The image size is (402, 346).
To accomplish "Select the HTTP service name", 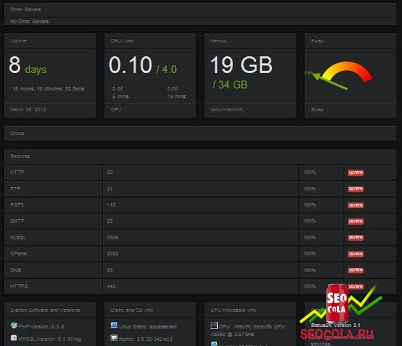I will point(17,172).
